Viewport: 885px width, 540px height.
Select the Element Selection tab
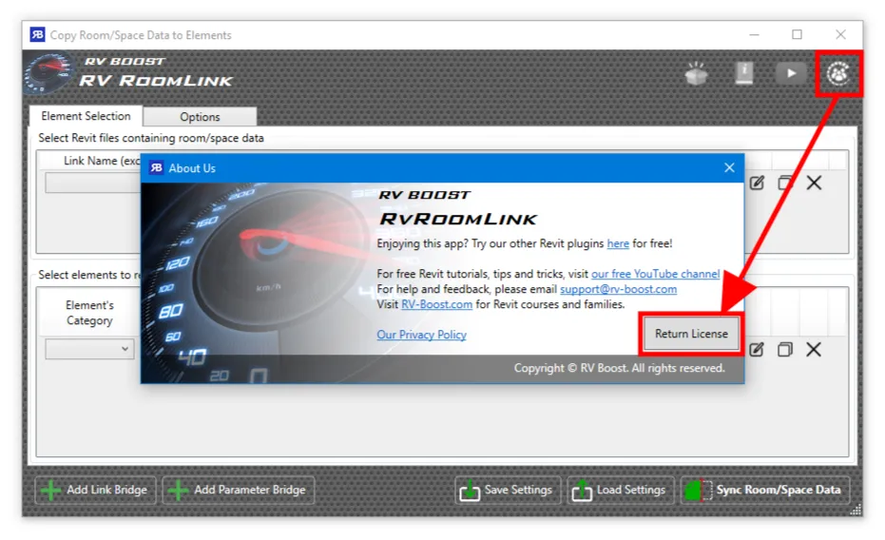coord(86,116)
